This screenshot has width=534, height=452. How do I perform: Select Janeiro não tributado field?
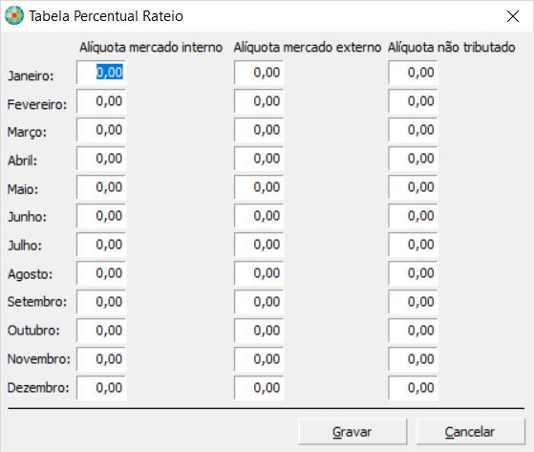[x=413, y=73]
